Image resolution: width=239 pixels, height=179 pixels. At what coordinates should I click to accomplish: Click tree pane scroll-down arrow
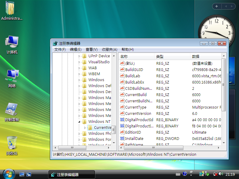pyautogui.click(x=114, y=143)
